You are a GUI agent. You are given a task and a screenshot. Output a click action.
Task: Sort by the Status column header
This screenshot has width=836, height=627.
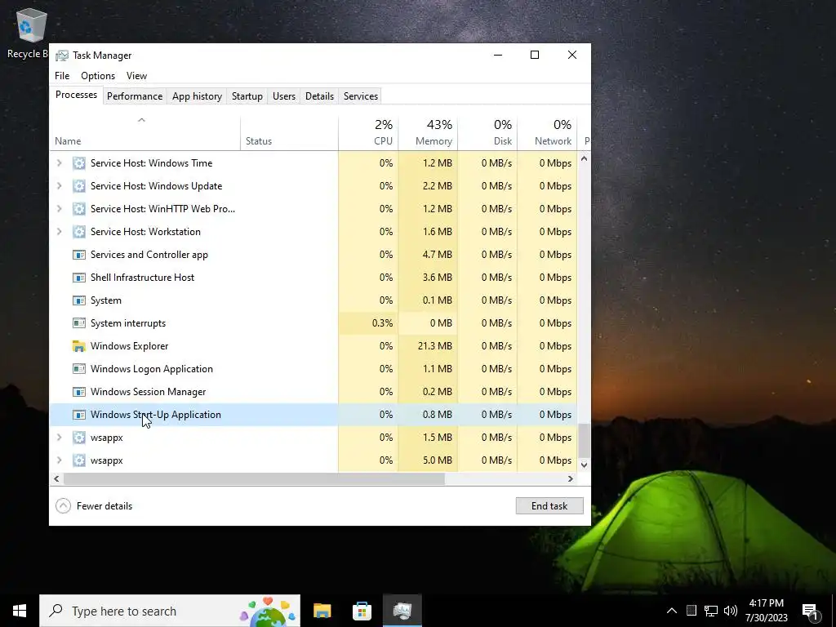click(289, 133)
